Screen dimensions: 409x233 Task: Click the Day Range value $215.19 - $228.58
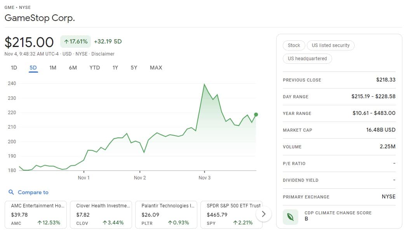pyautogui.click(x=373, y=97)
